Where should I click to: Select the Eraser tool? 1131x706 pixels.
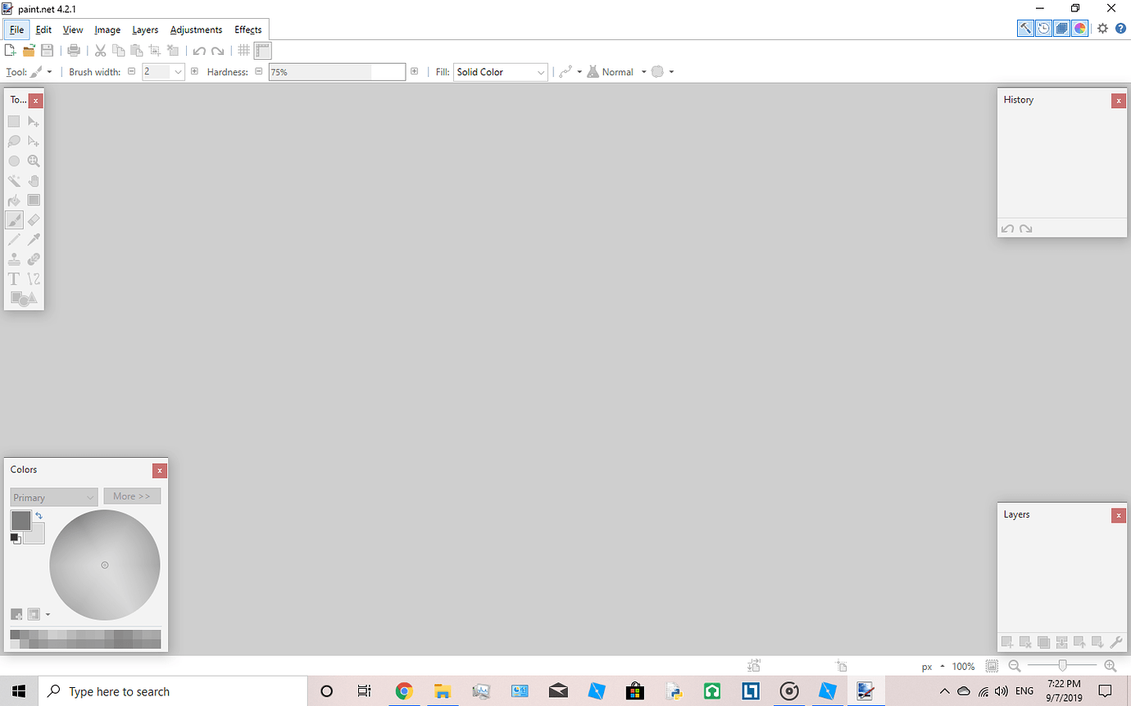(34, 219)
